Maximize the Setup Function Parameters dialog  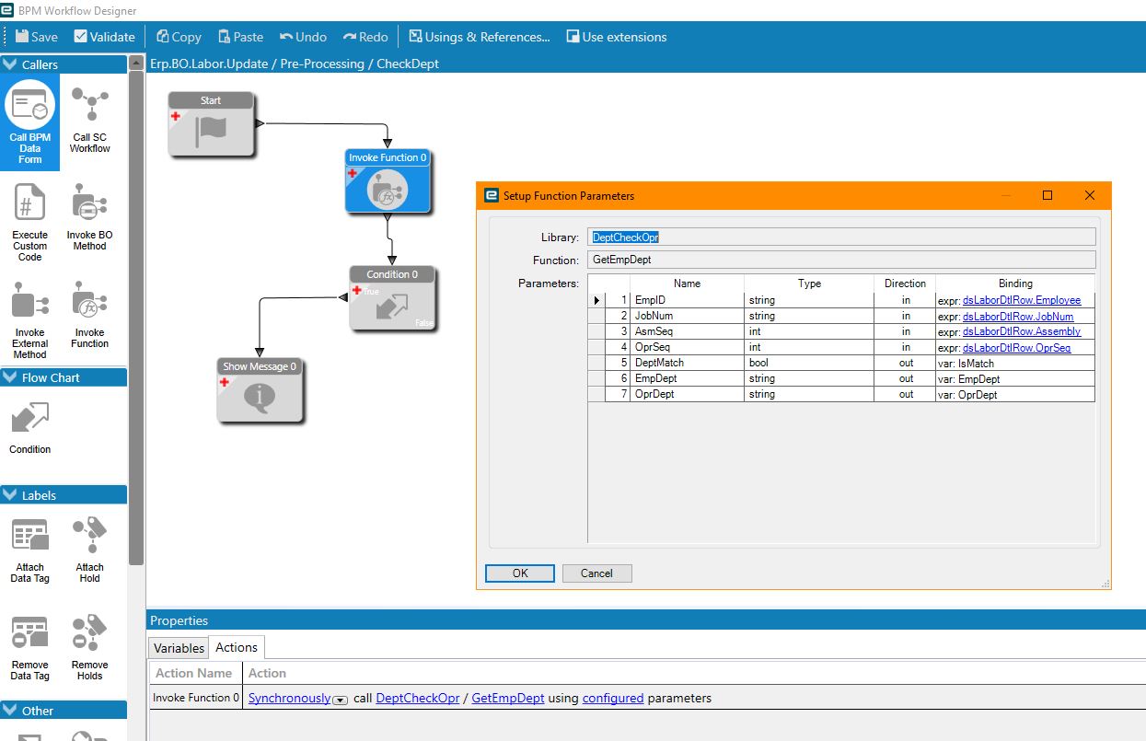pos(1047,195)
